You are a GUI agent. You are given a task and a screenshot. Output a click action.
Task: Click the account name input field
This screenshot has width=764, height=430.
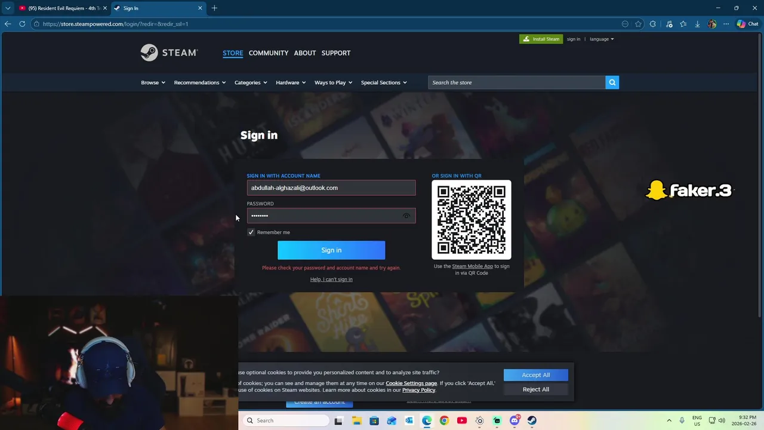[331, 188]
